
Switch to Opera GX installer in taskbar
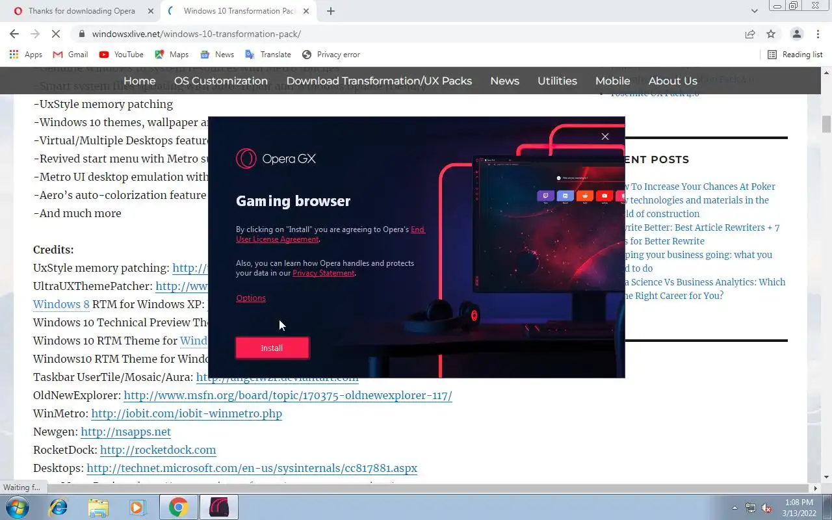(219, 507)
